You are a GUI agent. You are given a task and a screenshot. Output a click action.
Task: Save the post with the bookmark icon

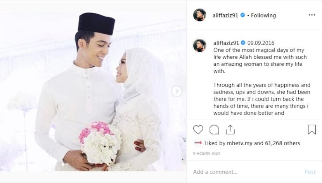click(312, 130)
